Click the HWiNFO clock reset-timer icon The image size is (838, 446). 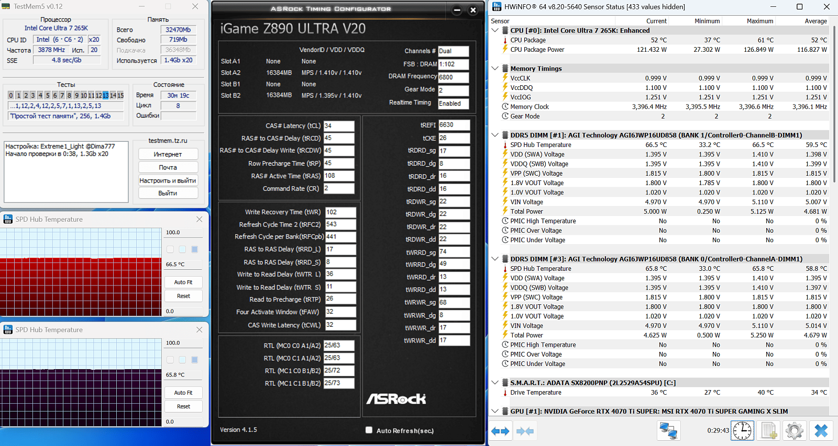tap(742, 430)
